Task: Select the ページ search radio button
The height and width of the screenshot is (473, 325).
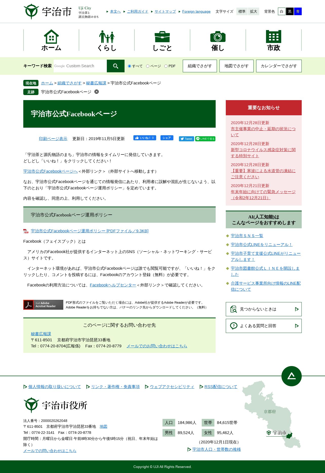Action: pos(148,66)
